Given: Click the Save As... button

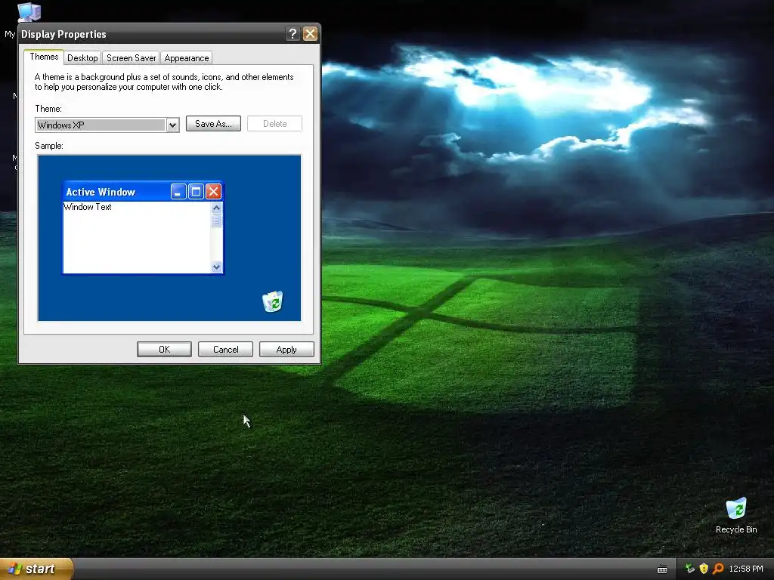Looking at the screenshot, I should pyautogui.click(x=213, y=124).
